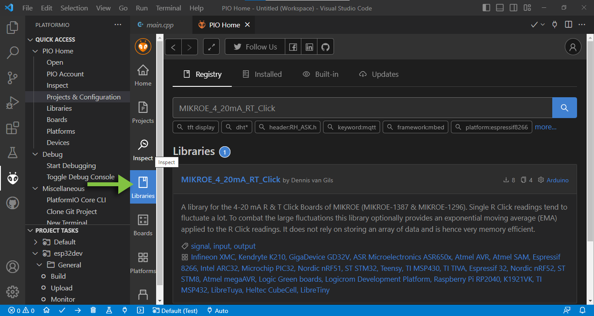Click Home in PIO Home sidebar
594x316 pixels.
(143, 75)
